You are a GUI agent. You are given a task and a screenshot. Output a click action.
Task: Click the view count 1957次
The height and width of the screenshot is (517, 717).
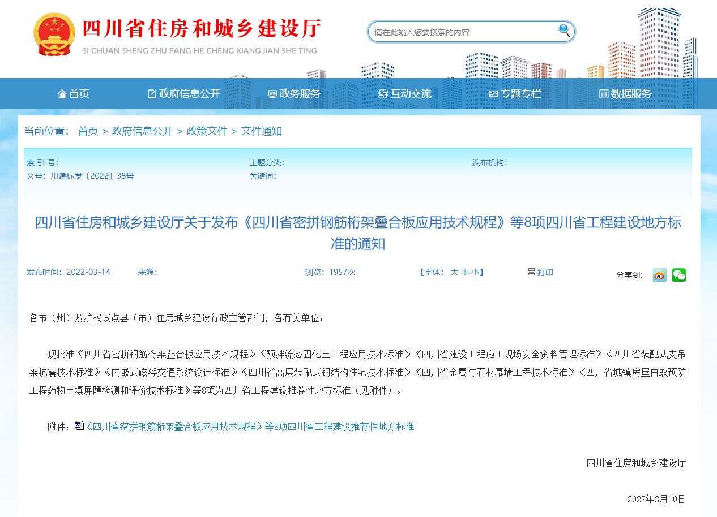click(342, 272)
